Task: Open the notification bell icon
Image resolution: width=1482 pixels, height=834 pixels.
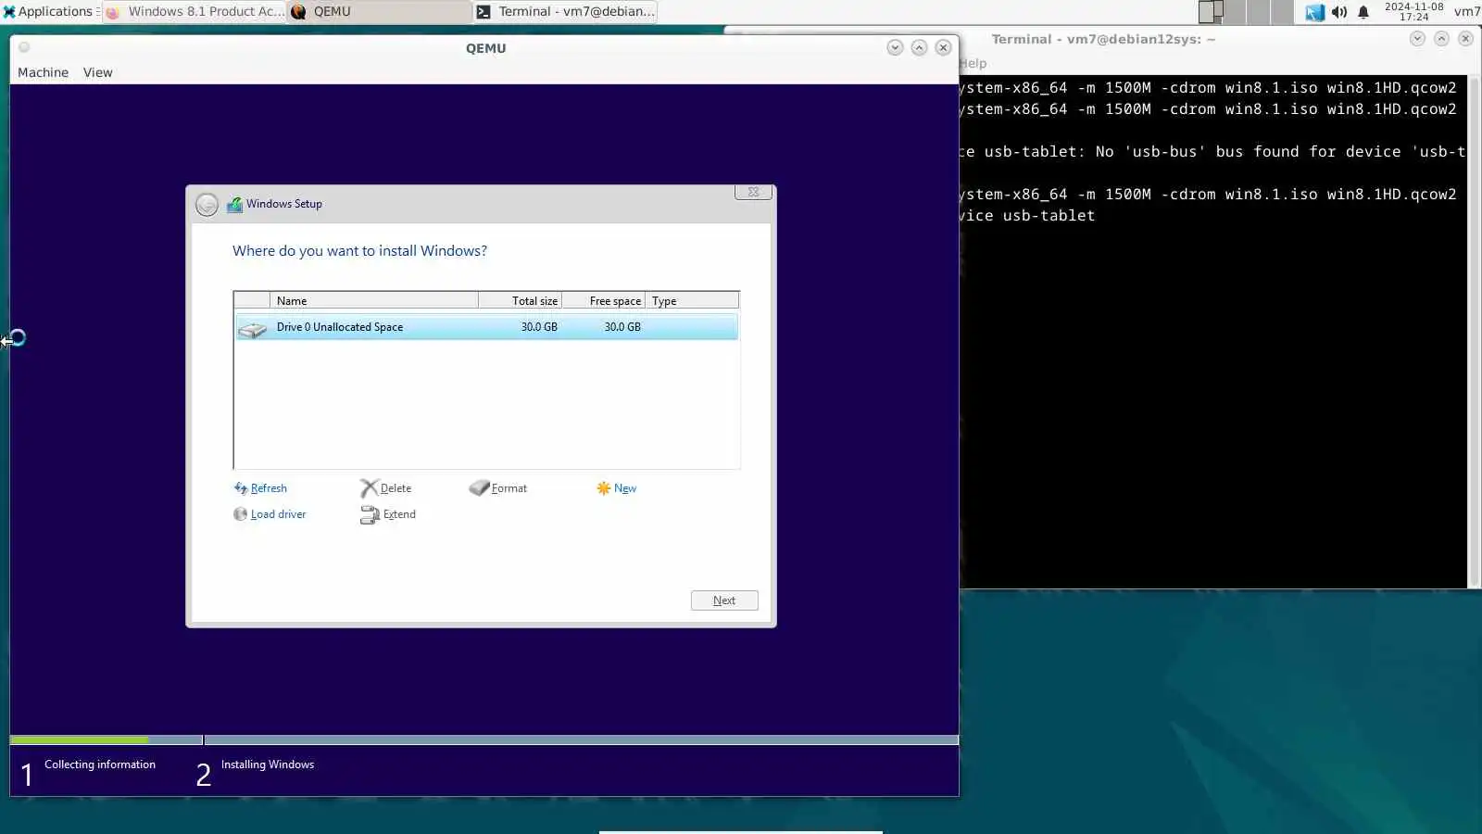Action: [x=1363, y=12]
